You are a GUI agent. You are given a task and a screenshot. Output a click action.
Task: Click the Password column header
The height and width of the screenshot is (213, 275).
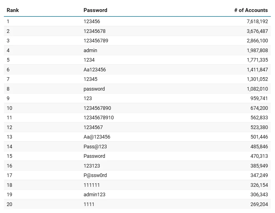pyautogui.click(x=95, y=10)
